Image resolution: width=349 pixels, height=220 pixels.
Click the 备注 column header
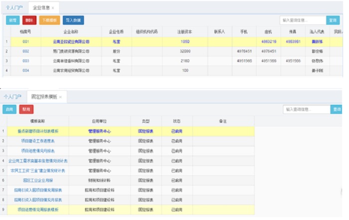point(223,121)
